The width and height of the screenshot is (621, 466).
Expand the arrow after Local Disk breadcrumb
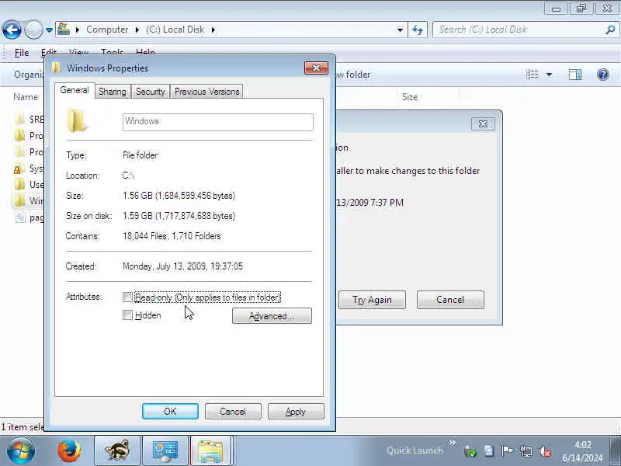point(213,30)
